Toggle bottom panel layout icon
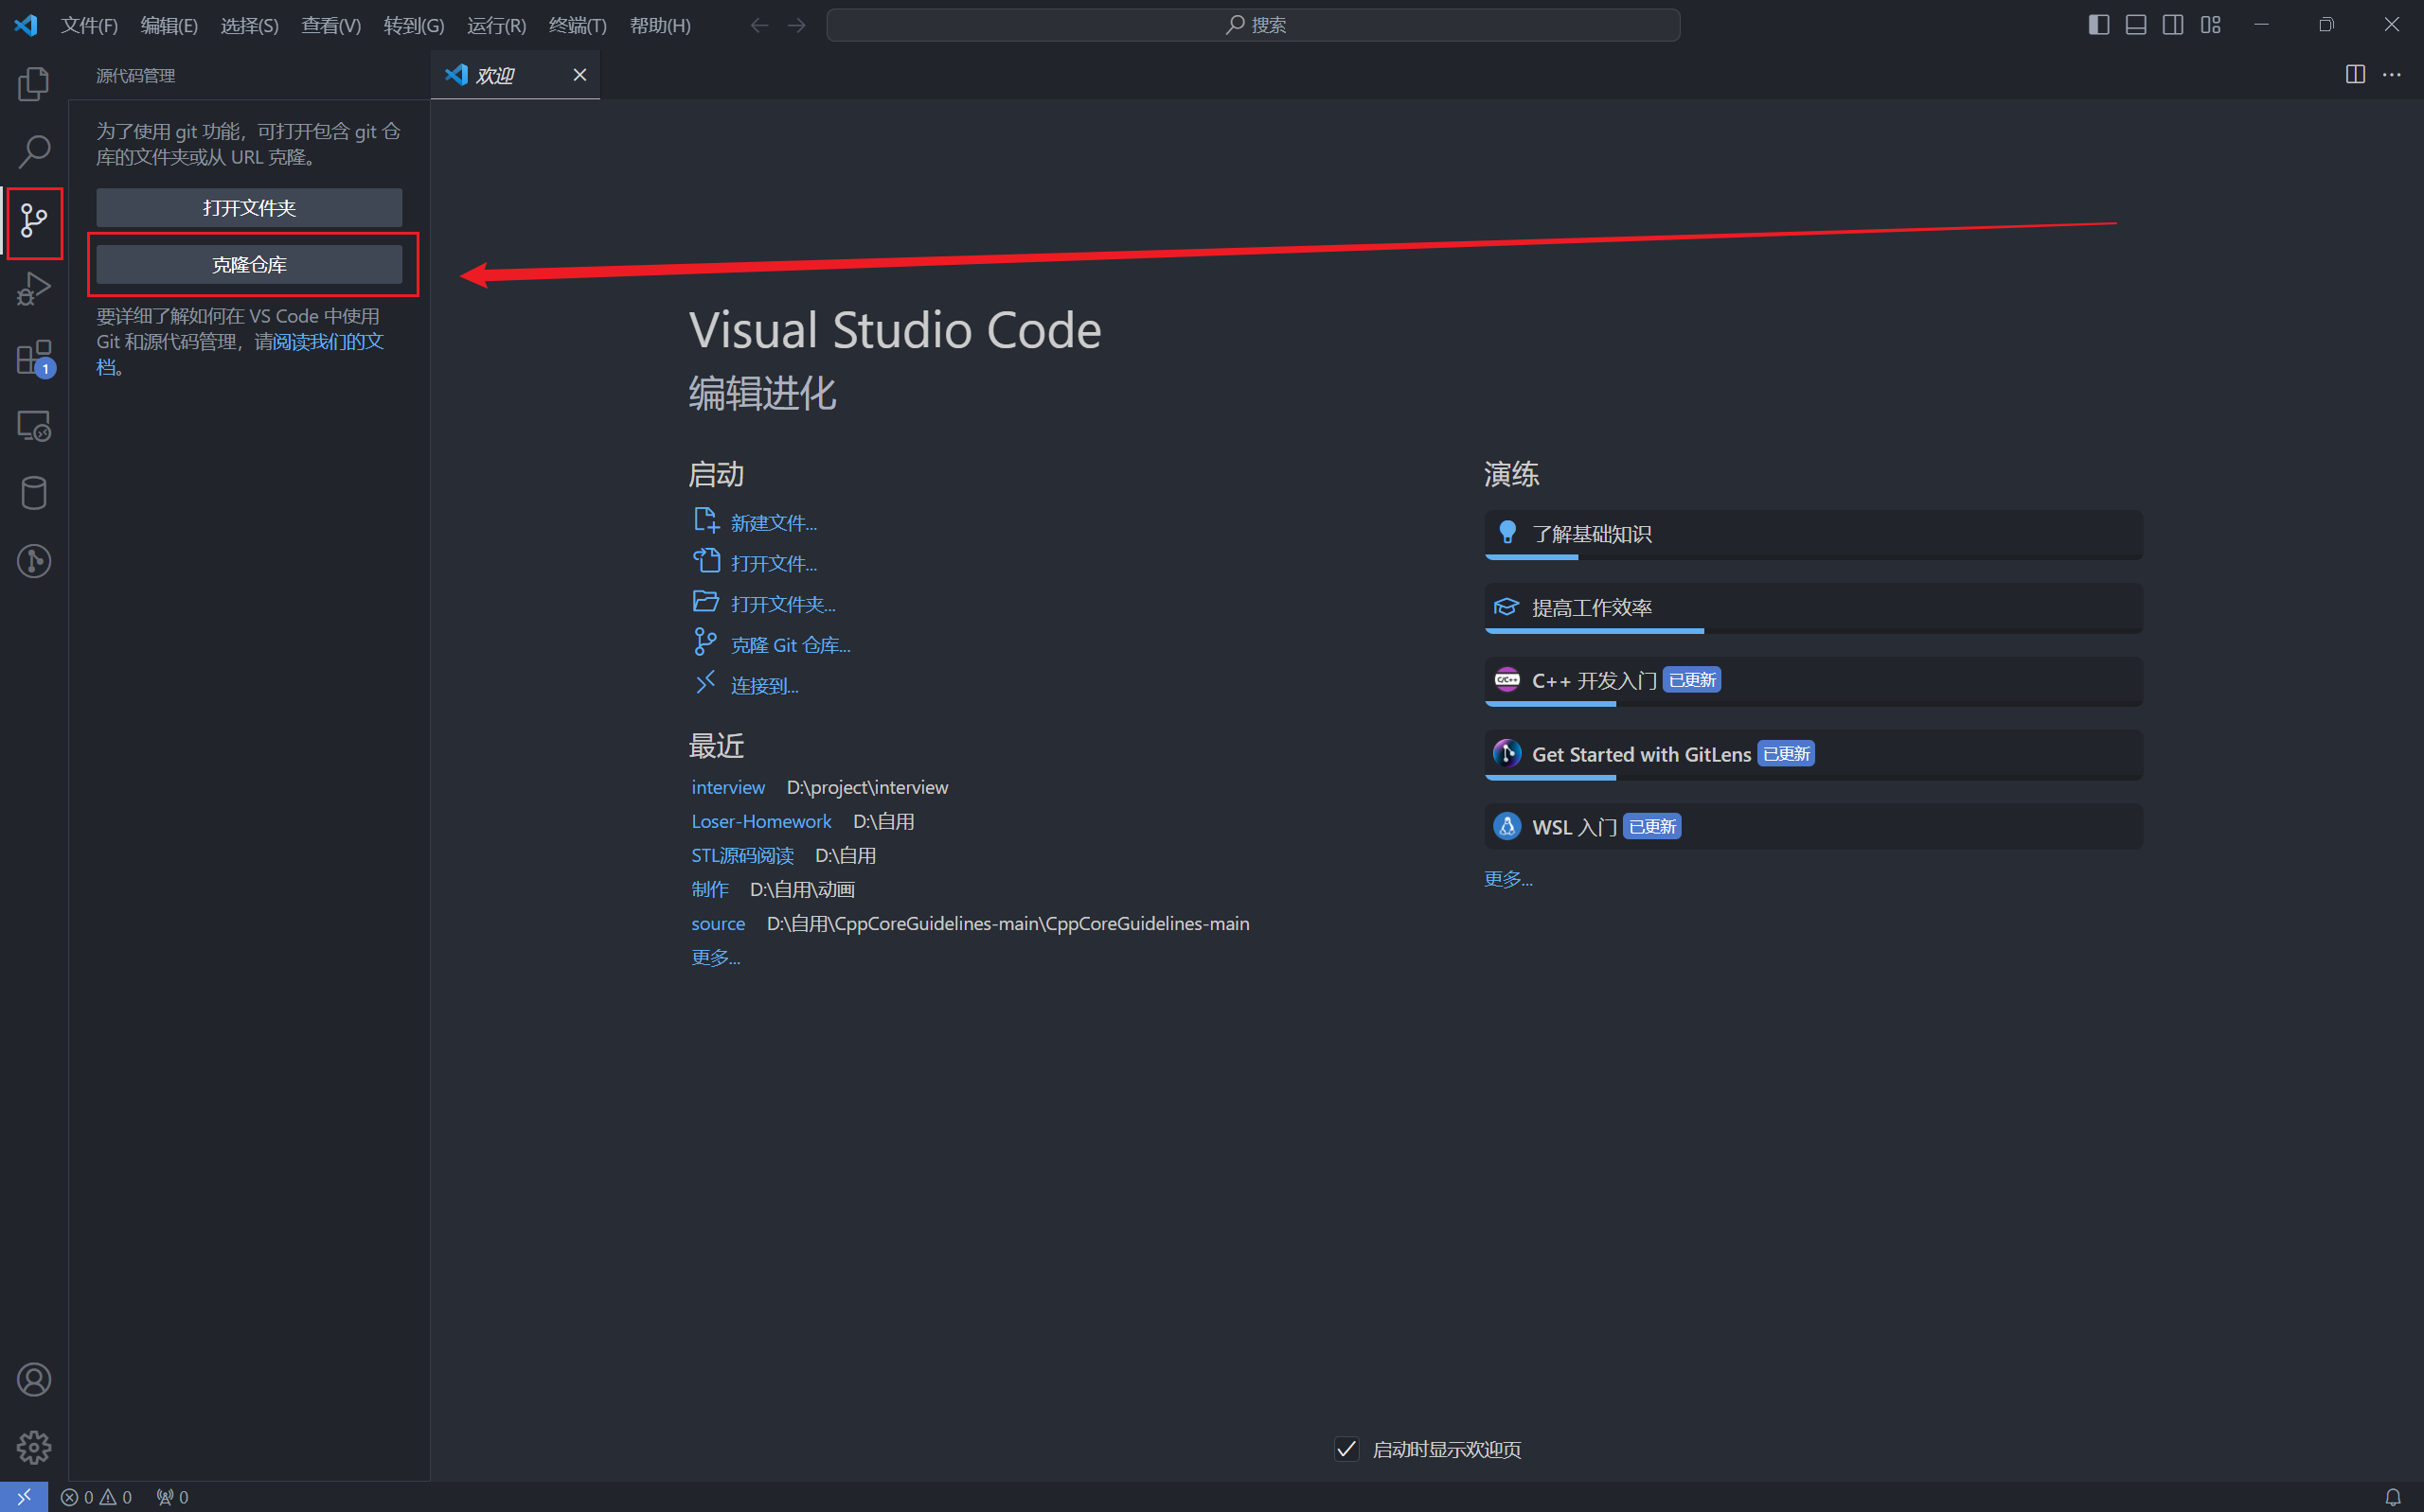 [2136, 25]
